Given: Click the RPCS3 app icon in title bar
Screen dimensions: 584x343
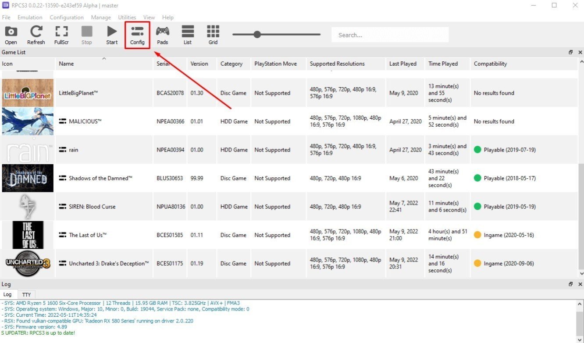Looking at the screenshot, I should pyautogui.click(x=6, y=5).
